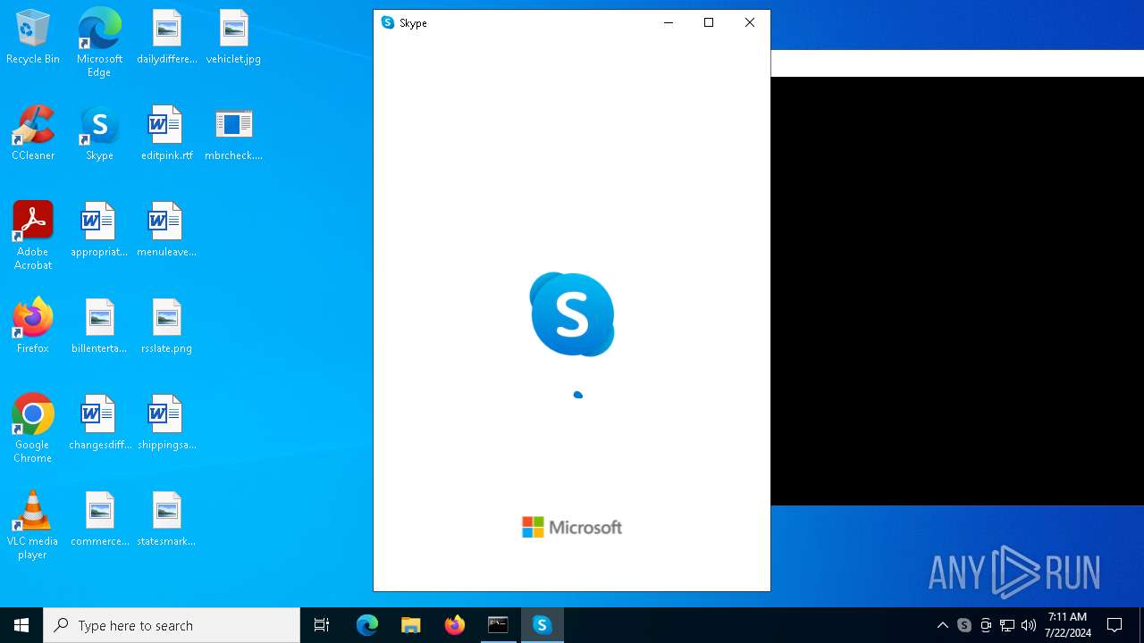
Task: Select the menuleave... Word document
Action: pyautogui.click(x=166, y=230)
